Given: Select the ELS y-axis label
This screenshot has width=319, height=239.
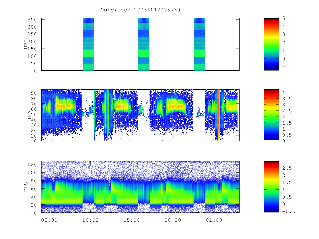Looking at the screenshot, I should point(26,187).
